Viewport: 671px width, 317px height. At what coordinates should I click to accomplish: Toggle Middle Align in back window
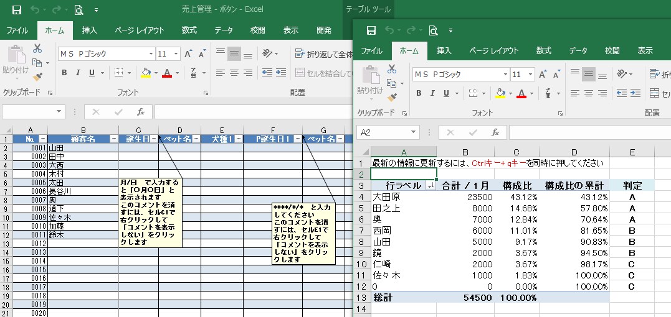(x=234, y=53)
